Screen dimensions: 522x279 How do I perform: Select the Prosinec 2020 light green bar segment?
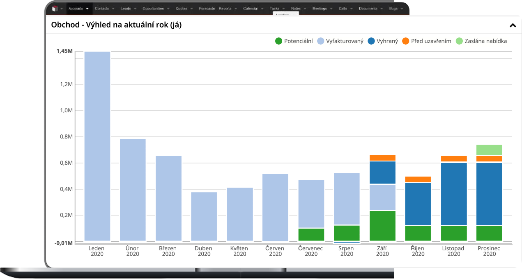tap(489, 150)
